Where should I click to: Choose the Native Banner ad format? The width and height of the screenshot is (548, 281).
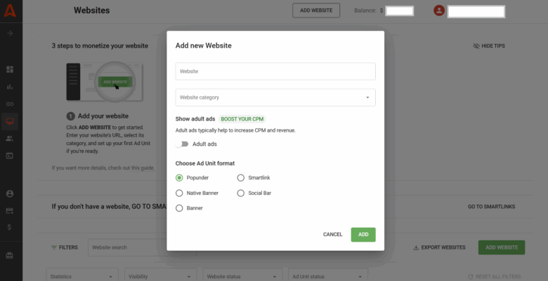coord(179,193)
